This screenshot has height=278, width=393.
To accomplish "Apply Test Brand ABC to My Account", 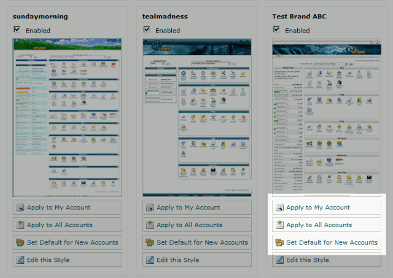I will [x=327, y=207].
